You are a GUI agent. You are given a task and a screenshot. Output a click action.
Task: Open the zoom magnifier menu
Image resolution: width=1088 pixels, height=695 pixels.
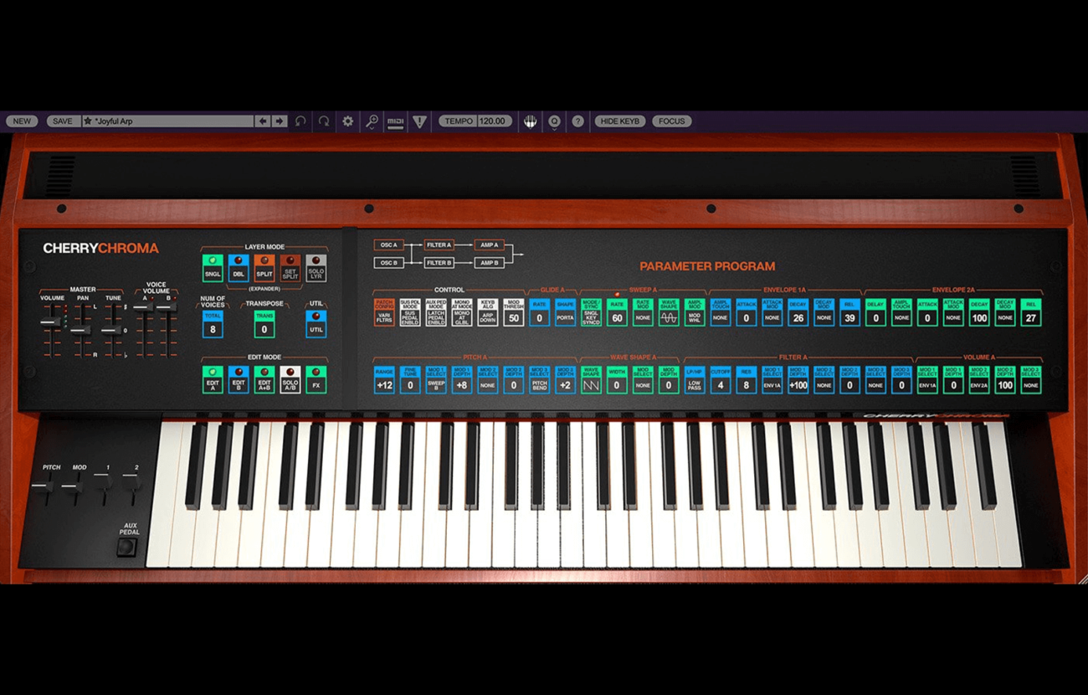[x=372, y=121]
